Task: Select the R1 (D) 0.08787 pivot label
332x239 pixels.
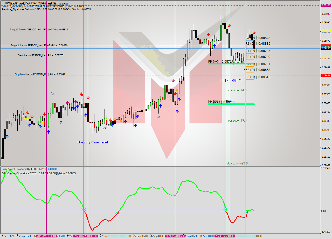Action: 258,51
